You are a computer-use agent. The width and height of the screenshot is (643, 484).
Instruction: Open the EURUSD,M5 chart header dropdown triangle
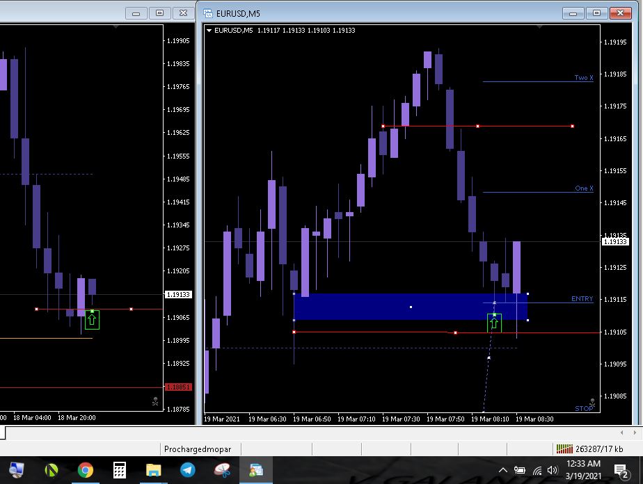point(209,31)
